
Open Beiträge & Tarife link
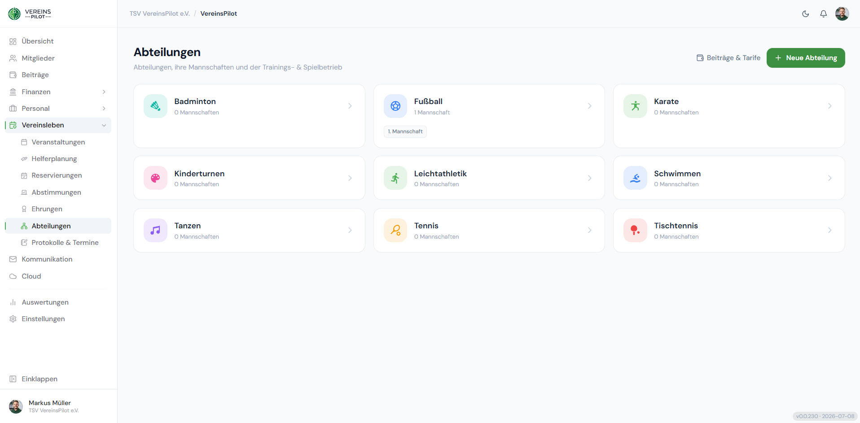tap(728, 58)
